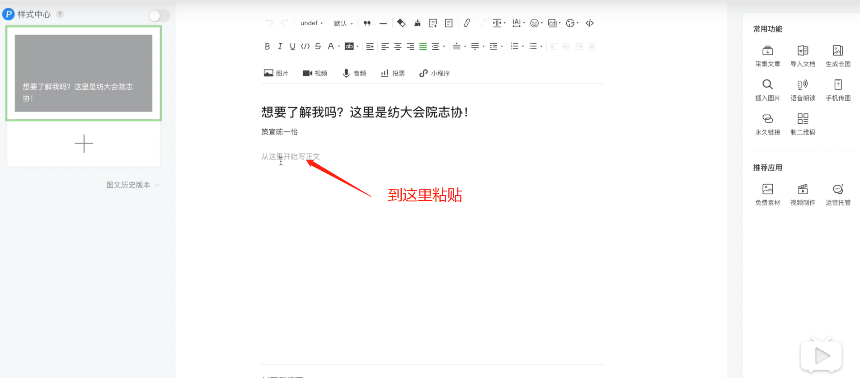Open the 样式中心 P logo
This screenshot has height=378, width=860.
click(9, 14)
